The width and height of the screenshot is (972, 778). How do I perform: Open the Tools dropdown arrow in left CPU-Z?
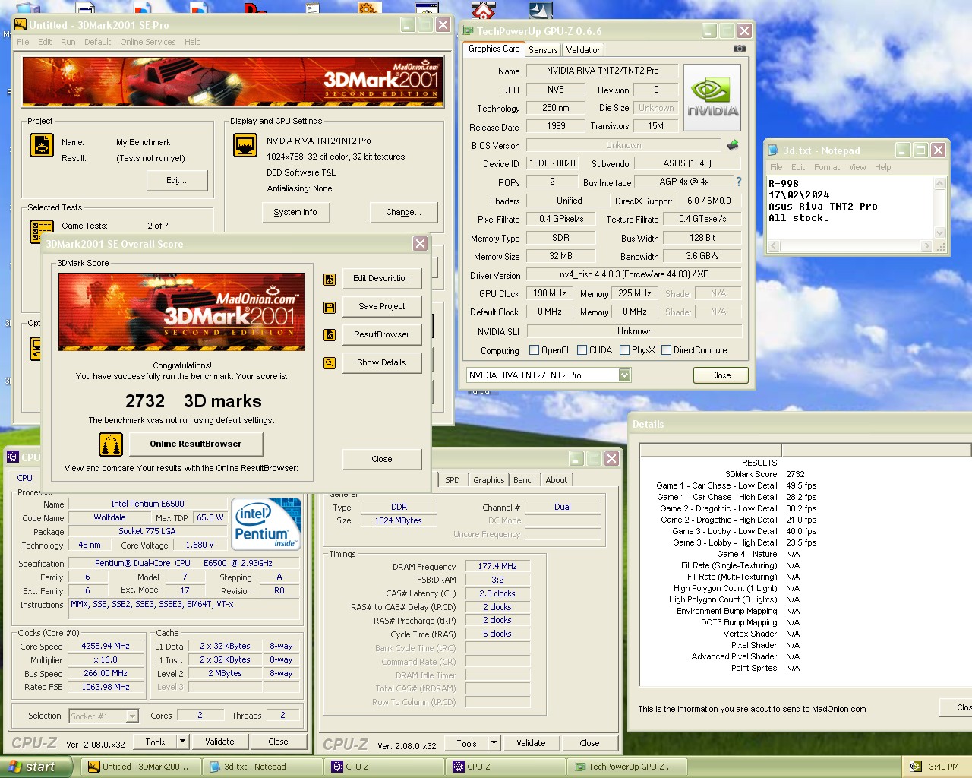click(x=182, y=742)
